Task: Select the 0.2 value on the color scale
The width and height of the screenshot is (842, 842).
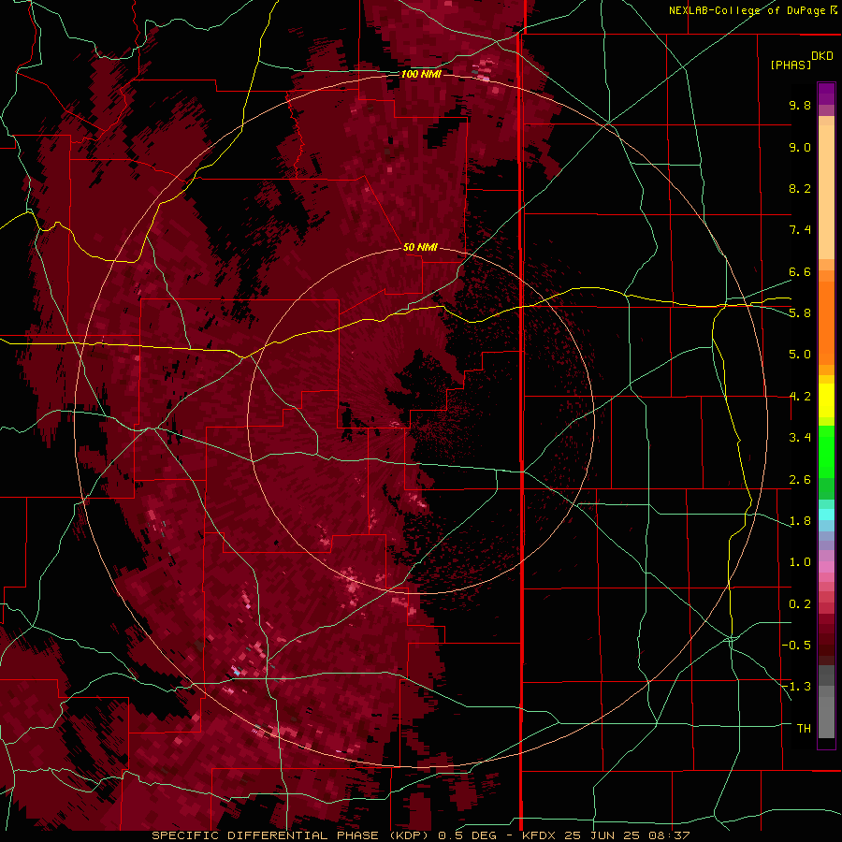Action: (x=800, y=604)
